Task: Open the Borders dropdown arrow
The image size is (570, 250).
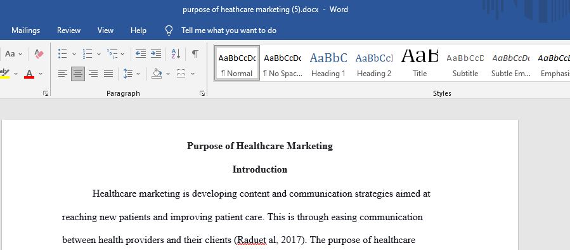Action: (193, 74)
